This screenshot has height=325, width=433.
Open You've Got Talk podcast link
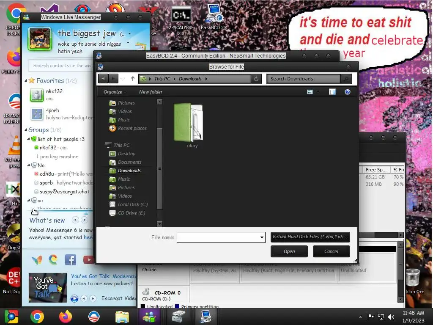(x=104, y=276)
